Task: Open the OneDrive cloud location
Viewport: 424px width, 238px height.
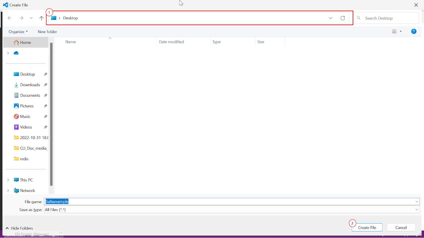Action: pyautogui.click(x=16, y=53)
